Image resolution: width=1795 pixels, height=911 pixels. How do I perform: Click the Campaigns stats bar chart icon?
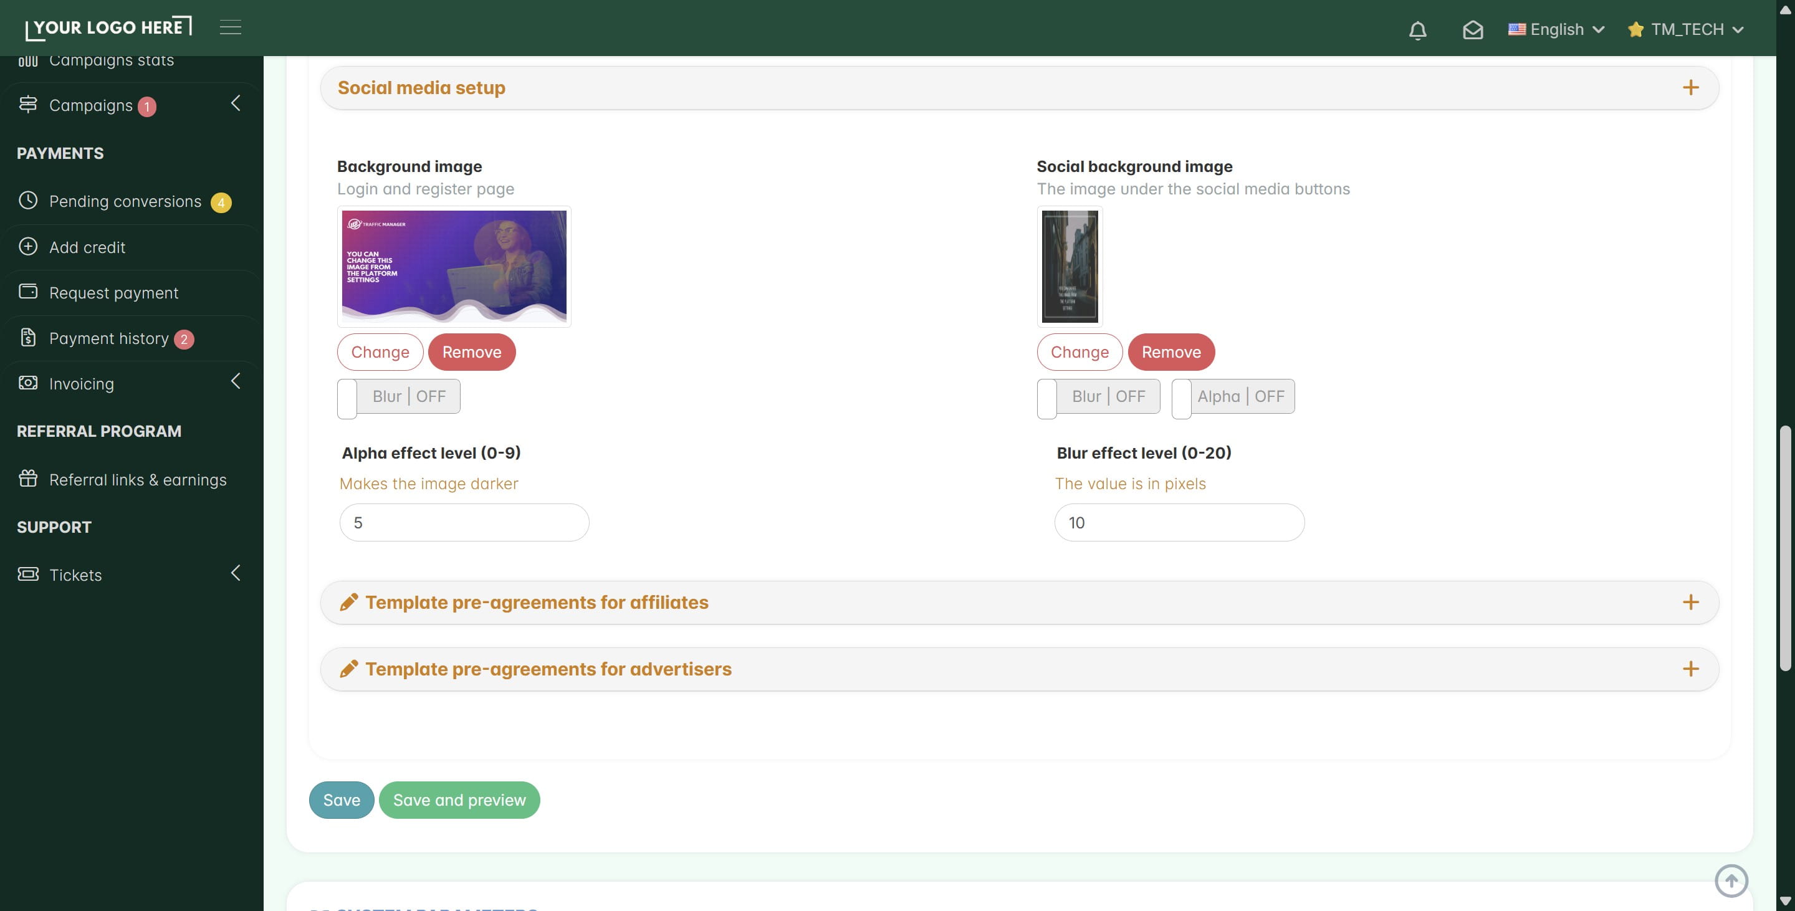pos(28,60)
